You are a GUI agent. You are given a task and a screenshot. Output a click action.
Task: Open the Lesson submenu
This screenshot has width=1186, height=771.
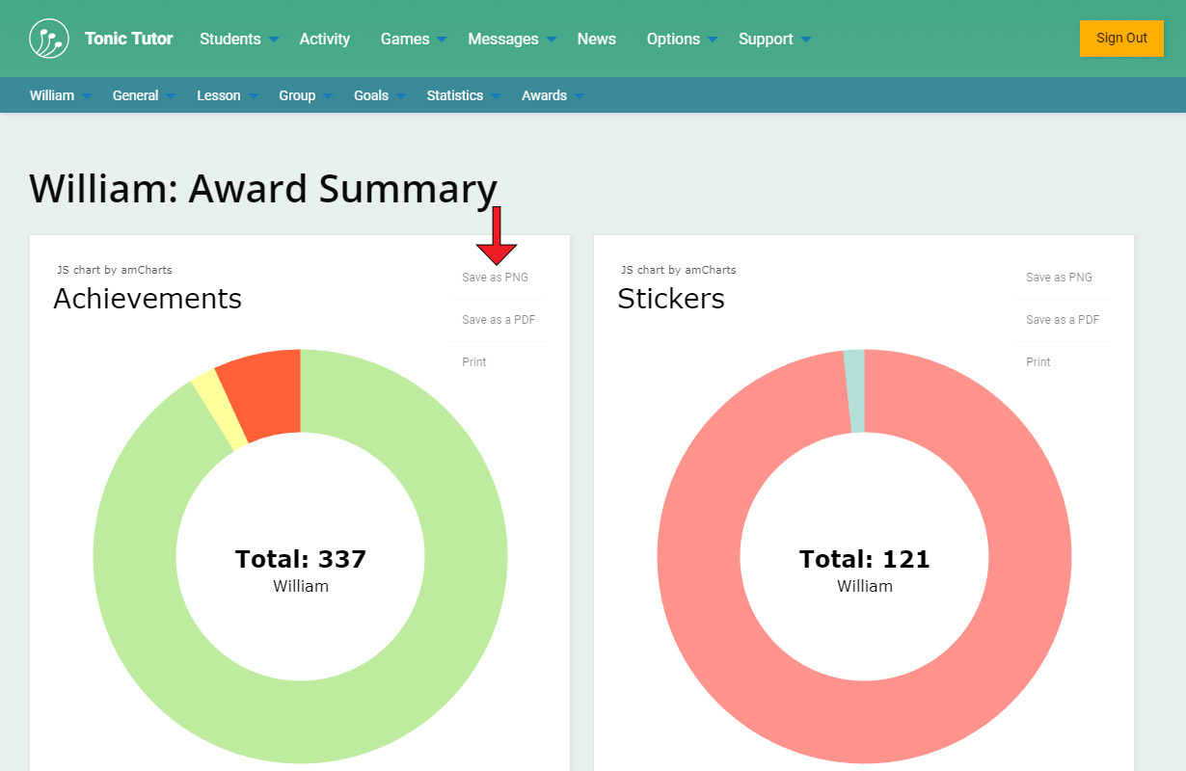tap(227, 95)
